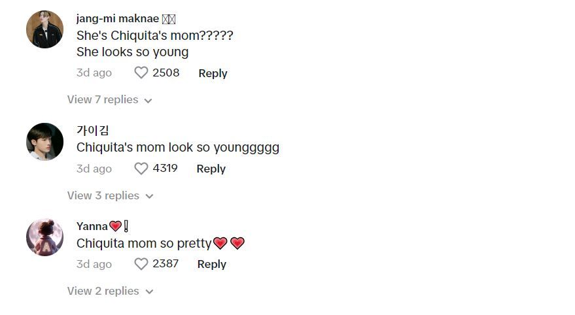Click chevron beside View 2 replies
The image size is (575, 315).
click(149, 292)
